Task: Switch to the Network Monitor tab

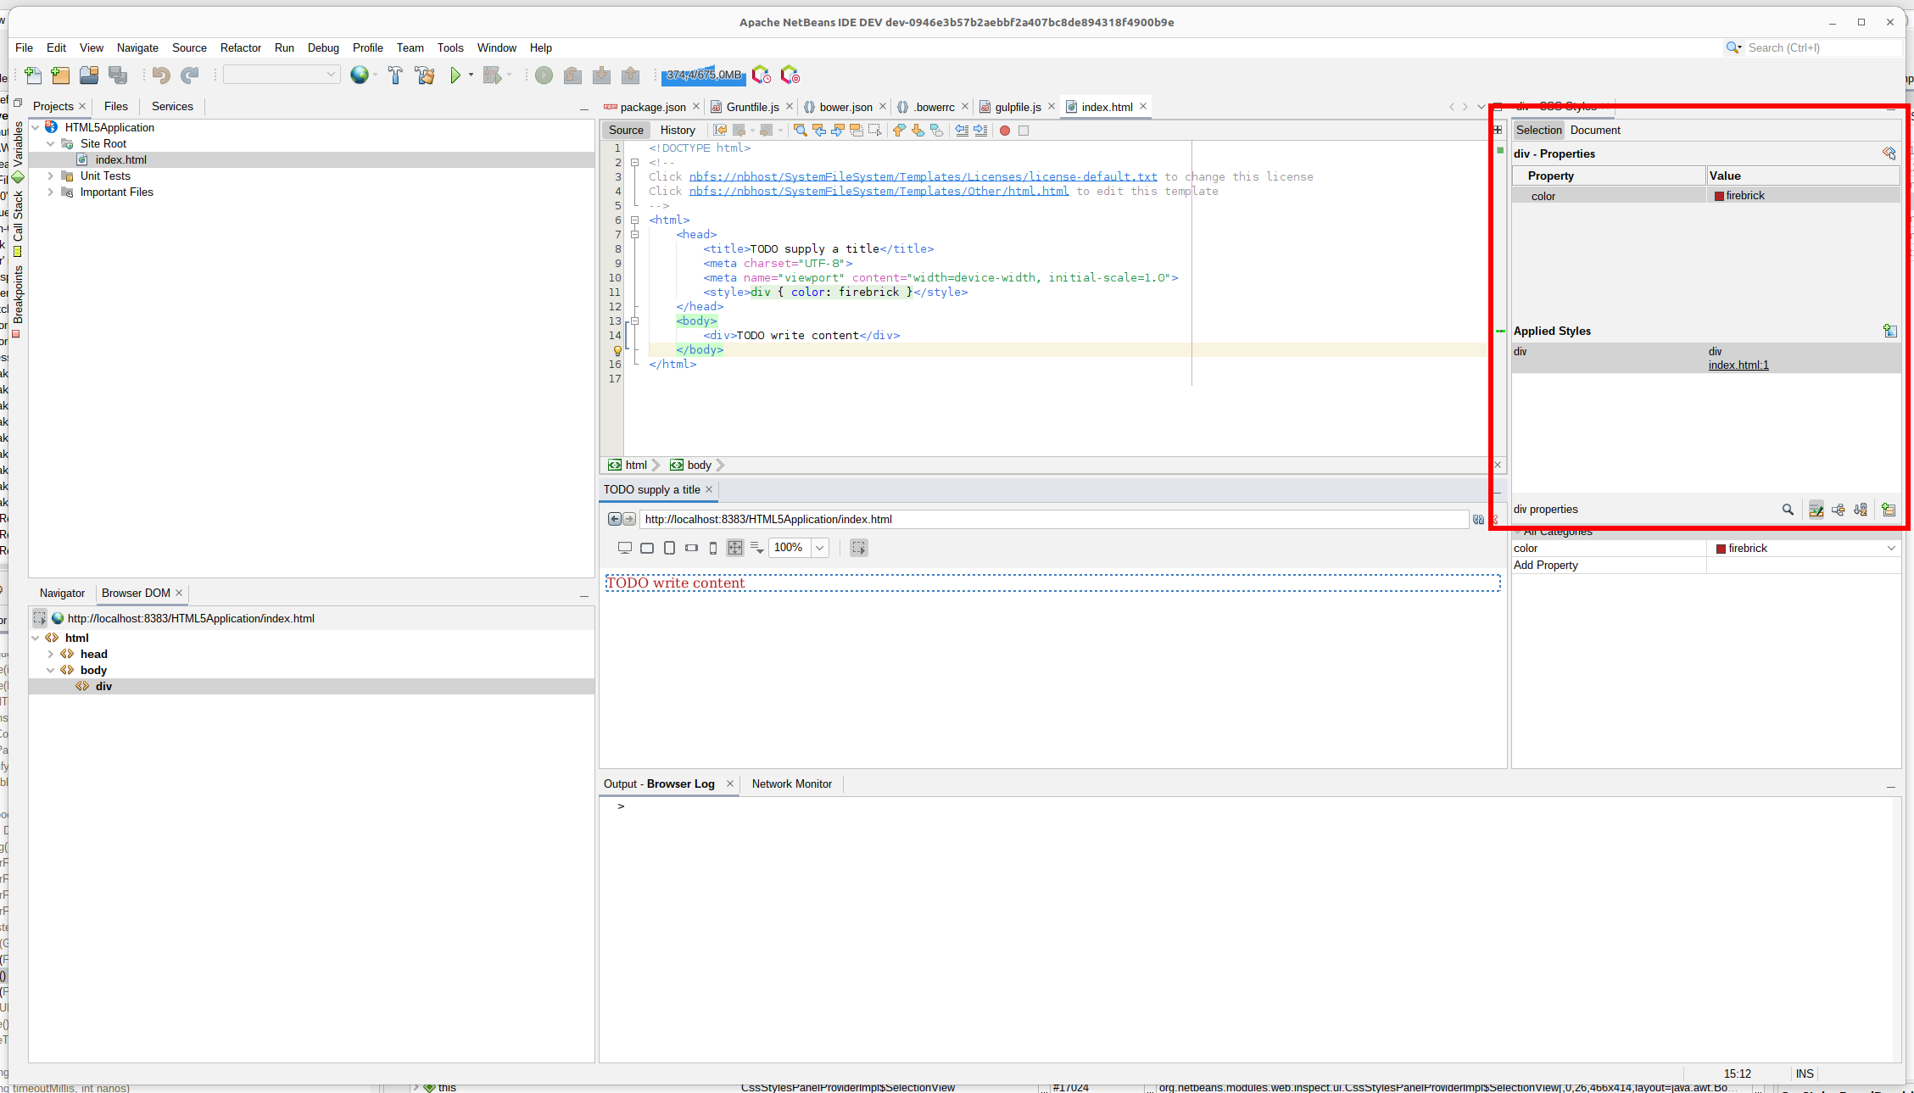Action: click(791, 784)
